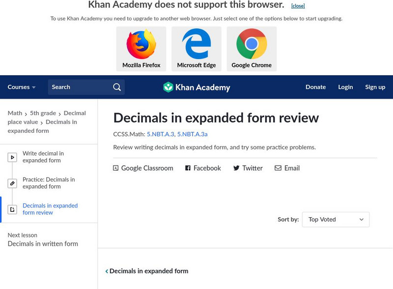
Task: Share the article via Email
Action: [287, 168]
